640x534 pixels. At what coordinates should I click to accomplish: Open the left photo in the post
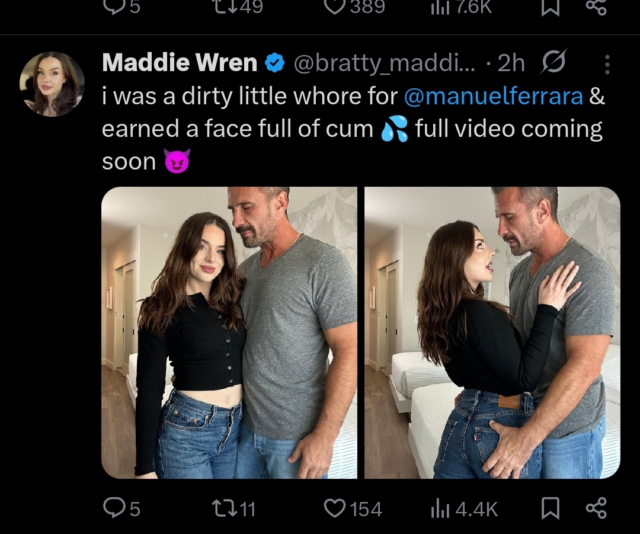click(229, 332)
